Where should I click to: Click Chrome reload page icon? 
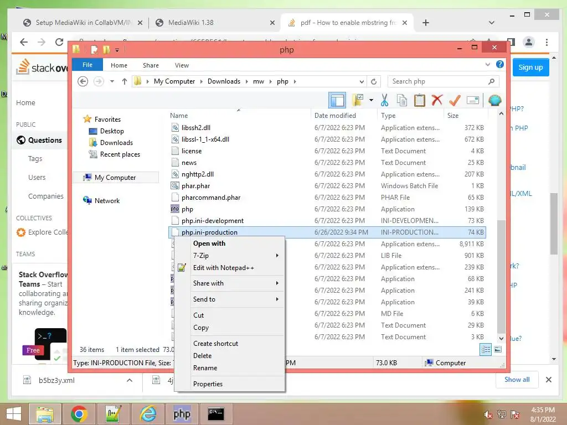59,42
